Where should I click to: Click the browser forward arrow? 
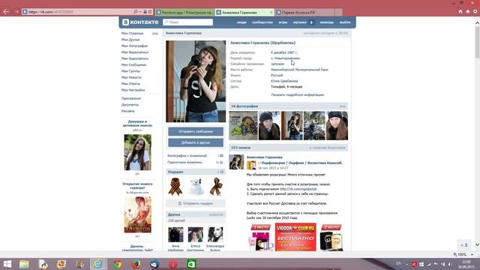tap(16, 12)
